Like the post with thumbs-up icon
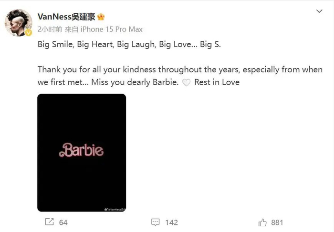The height and width of the screenshot is (232, 334). [x=262, y=222]
